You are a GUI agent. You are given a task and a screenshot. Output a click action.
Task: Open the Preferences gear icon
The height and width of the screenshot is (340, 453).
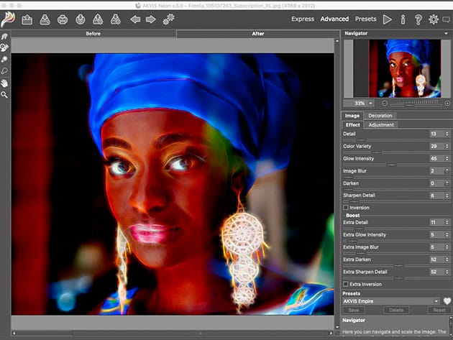coord(434,19)
